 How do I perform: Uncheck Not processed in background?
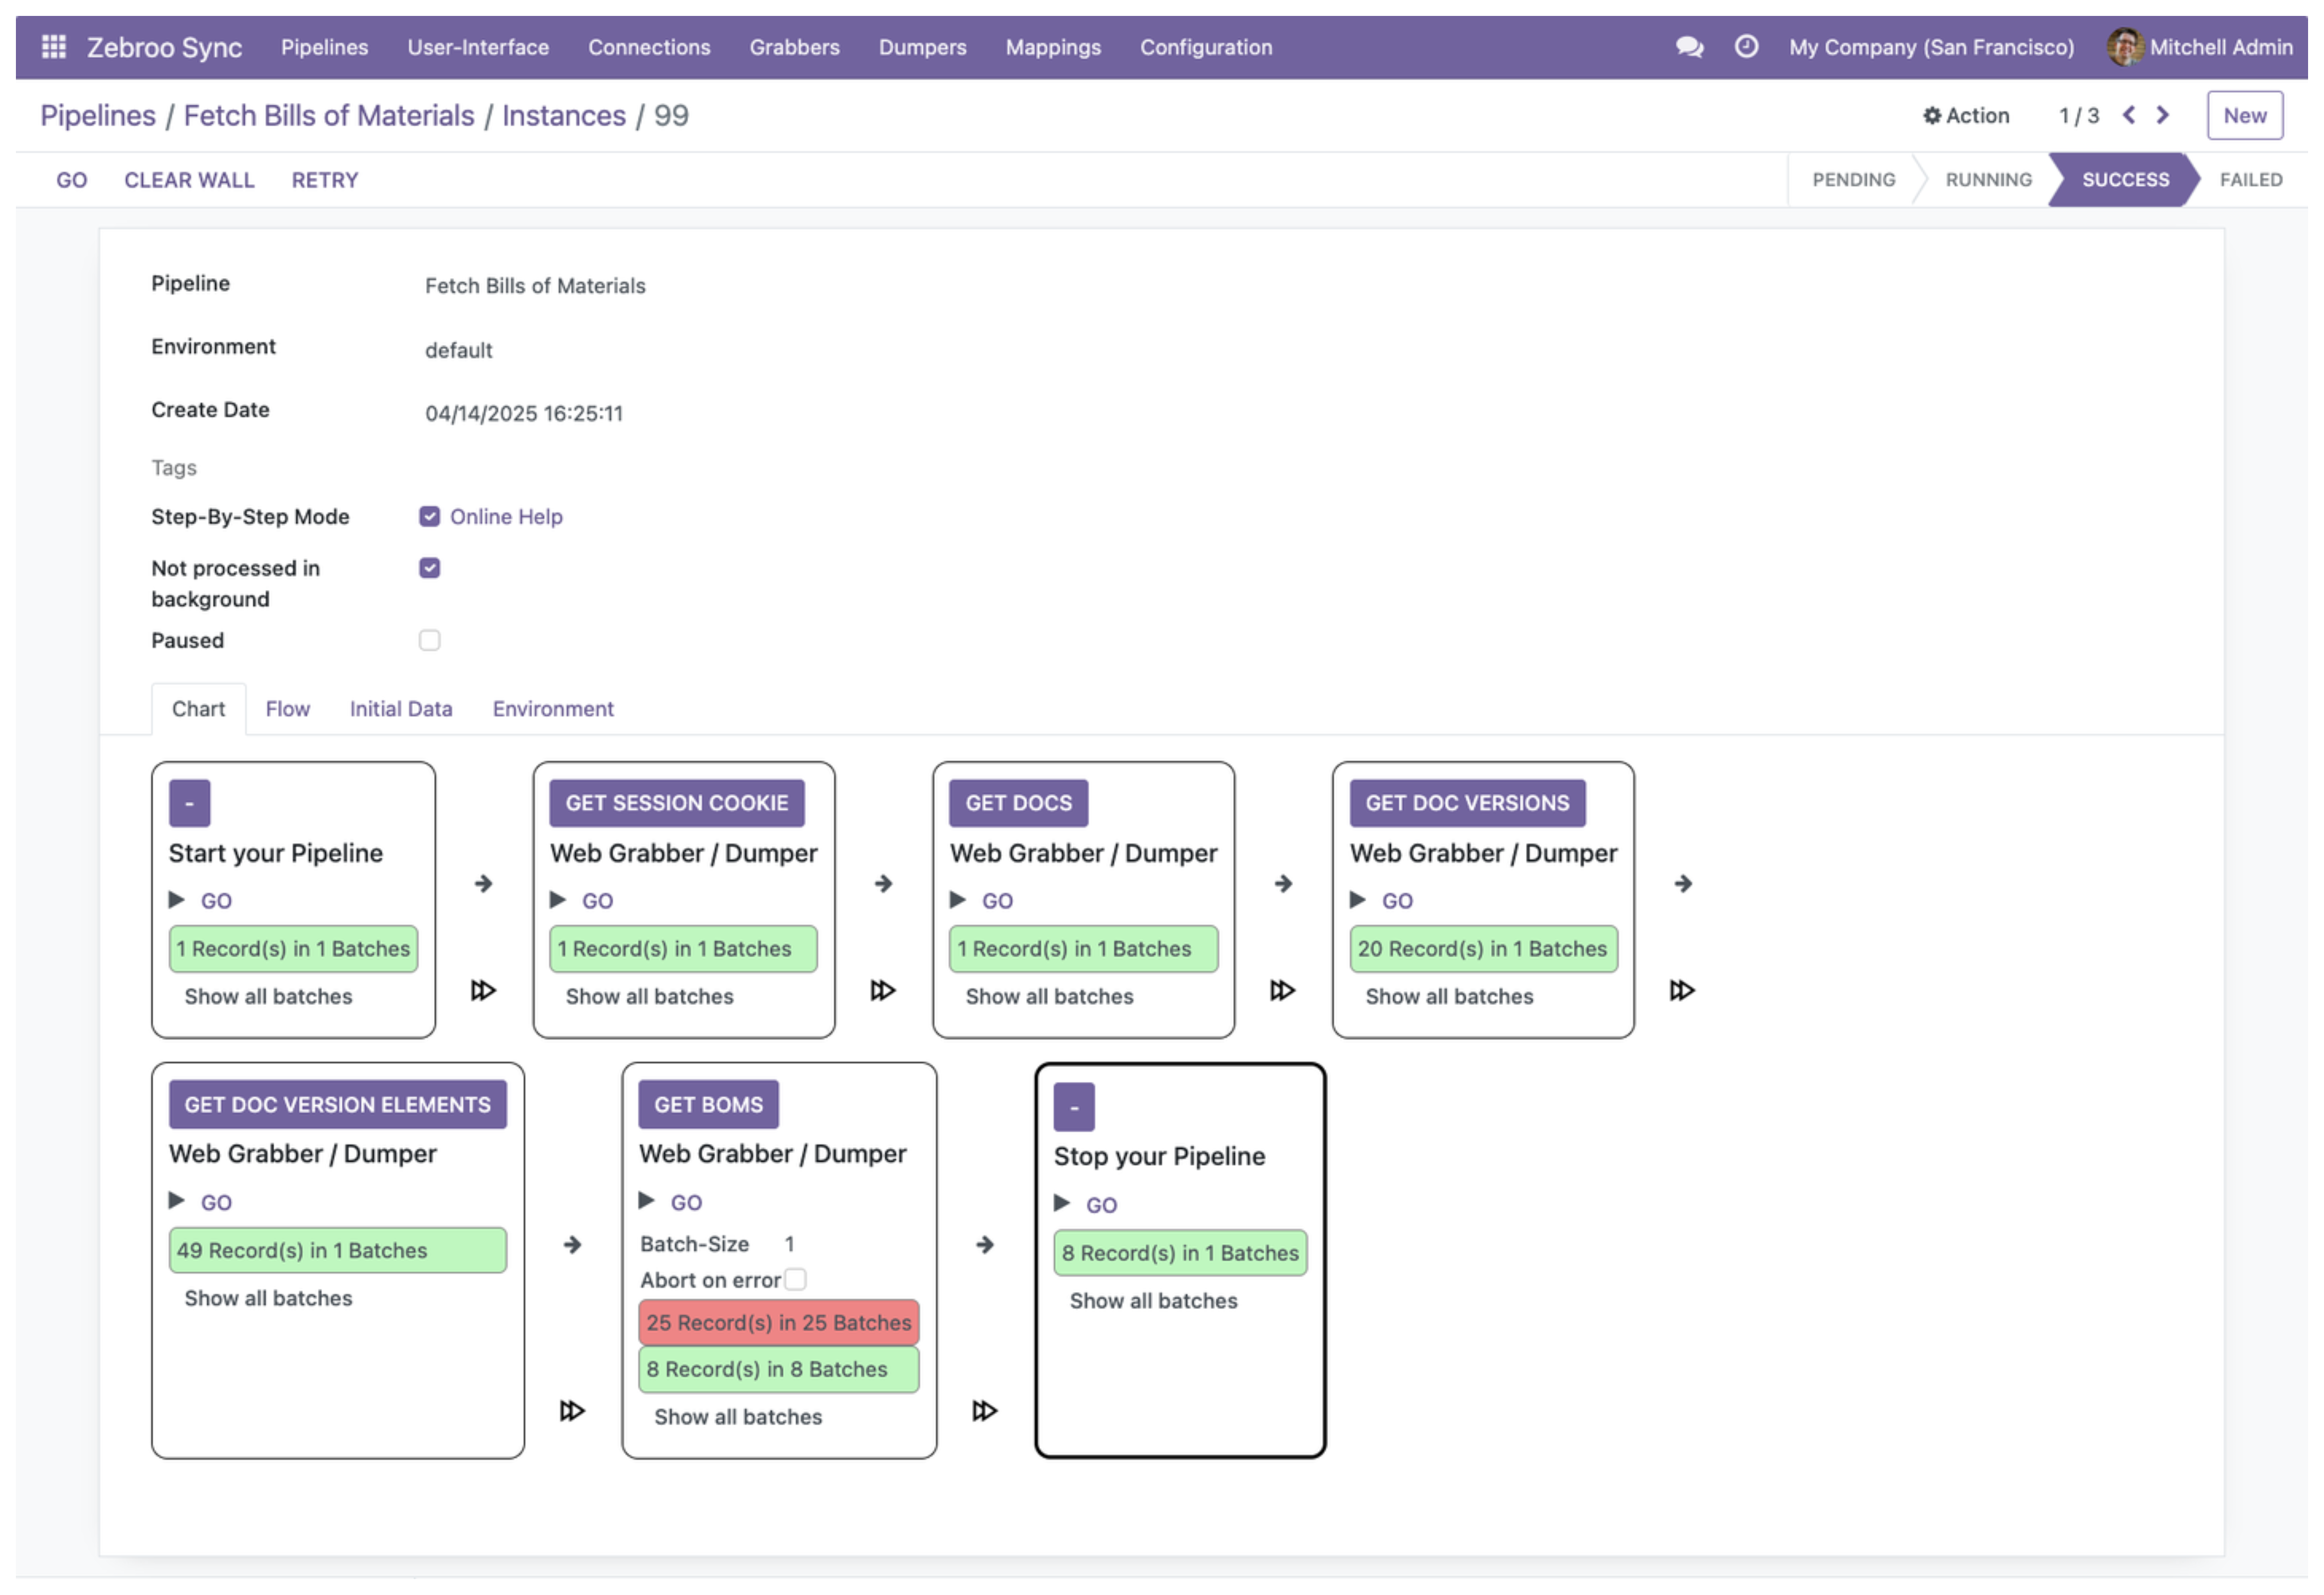point(430,568)
